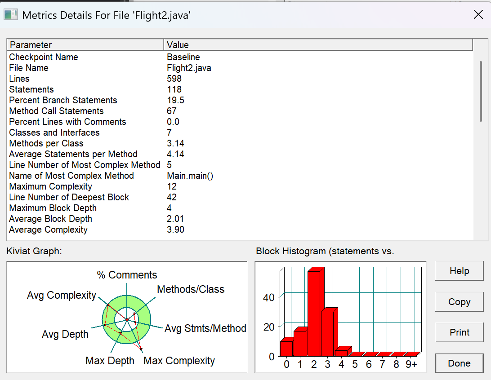Select the Method Call Statements row
This screenshot has width=491, height=380.
[240, 111]
